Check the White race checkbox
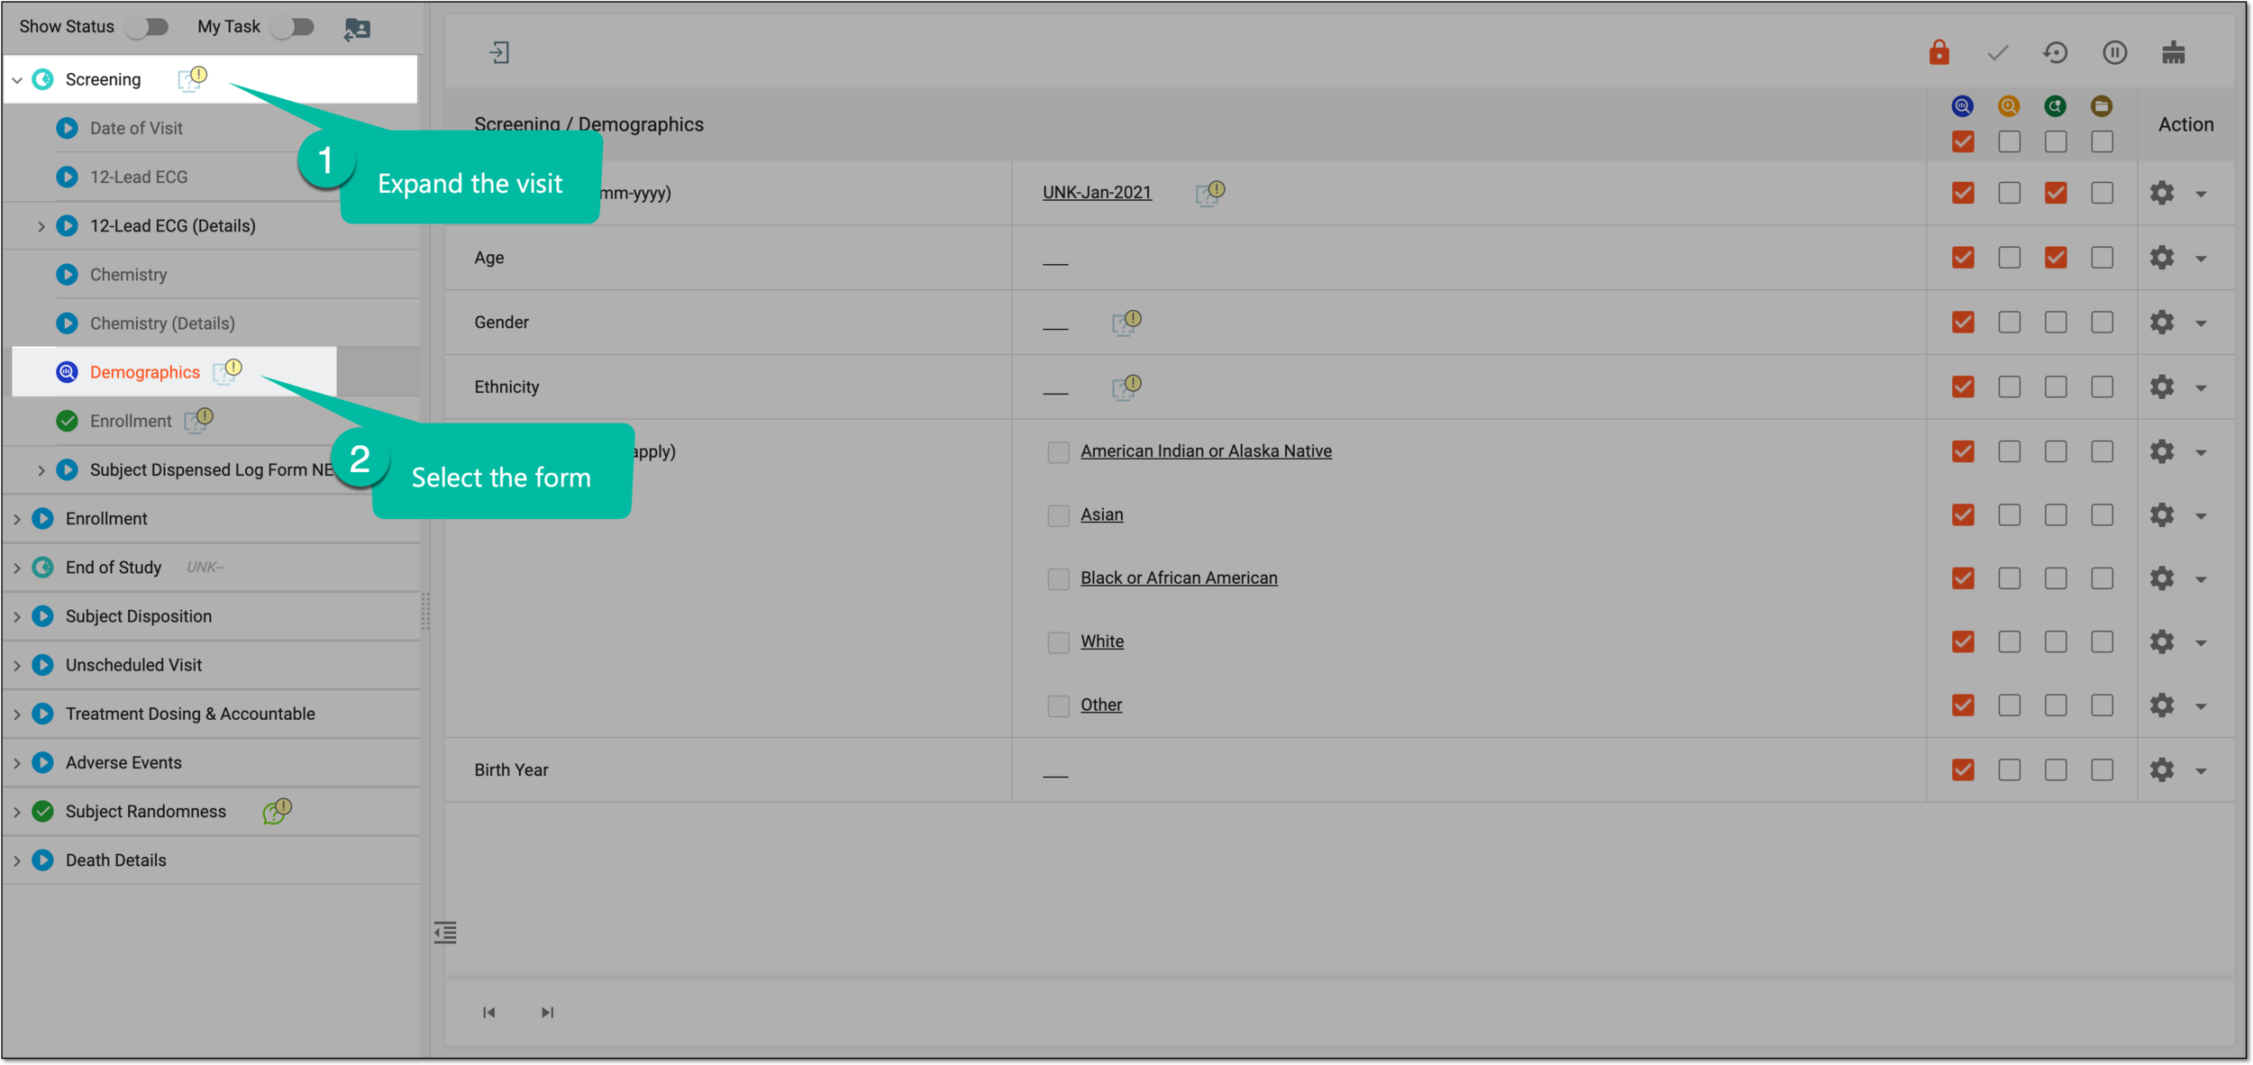2253x1065 pixels. (1058, 642)
